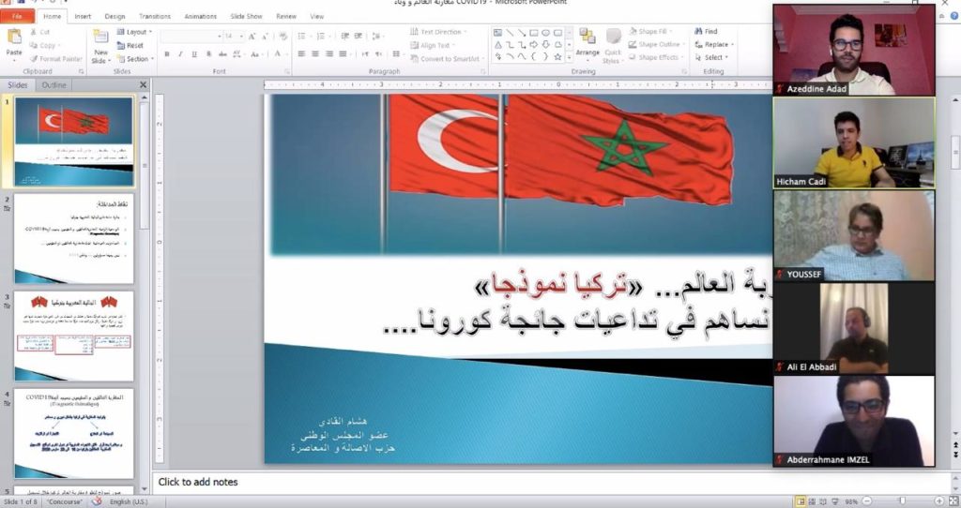Image resolution: width=961 pixels, height=508 pixels.
Task: Open the Transitions ribbon tab
Action: click(155, 16)
